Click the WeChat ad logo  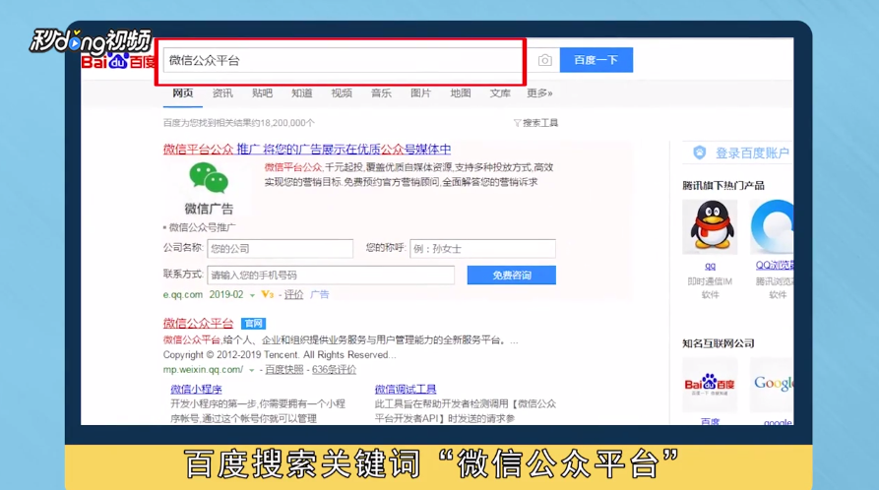(x=209, y=178)
